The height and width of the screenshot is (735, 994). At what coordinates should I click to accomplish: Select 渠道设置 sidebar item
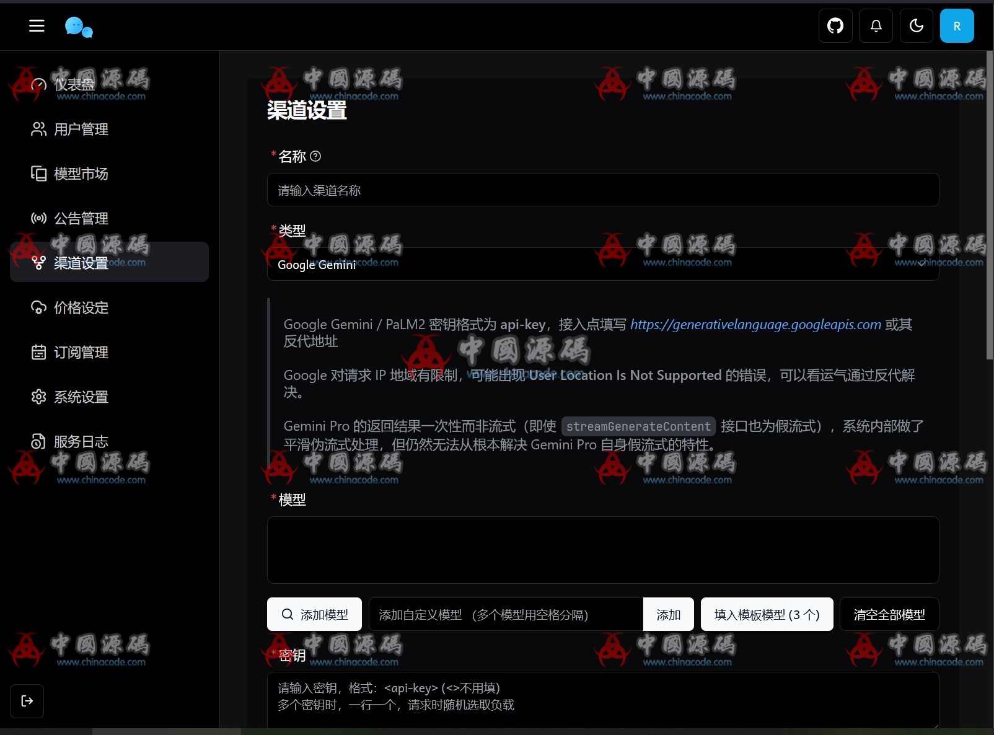(109, 262)
